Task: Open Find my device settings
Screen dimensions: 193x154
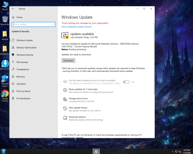Action: (x=24, y=91)
